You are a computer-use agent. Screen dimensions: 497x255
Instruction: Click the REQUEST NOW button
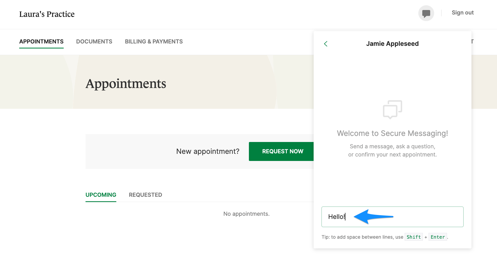click(282, 151)
